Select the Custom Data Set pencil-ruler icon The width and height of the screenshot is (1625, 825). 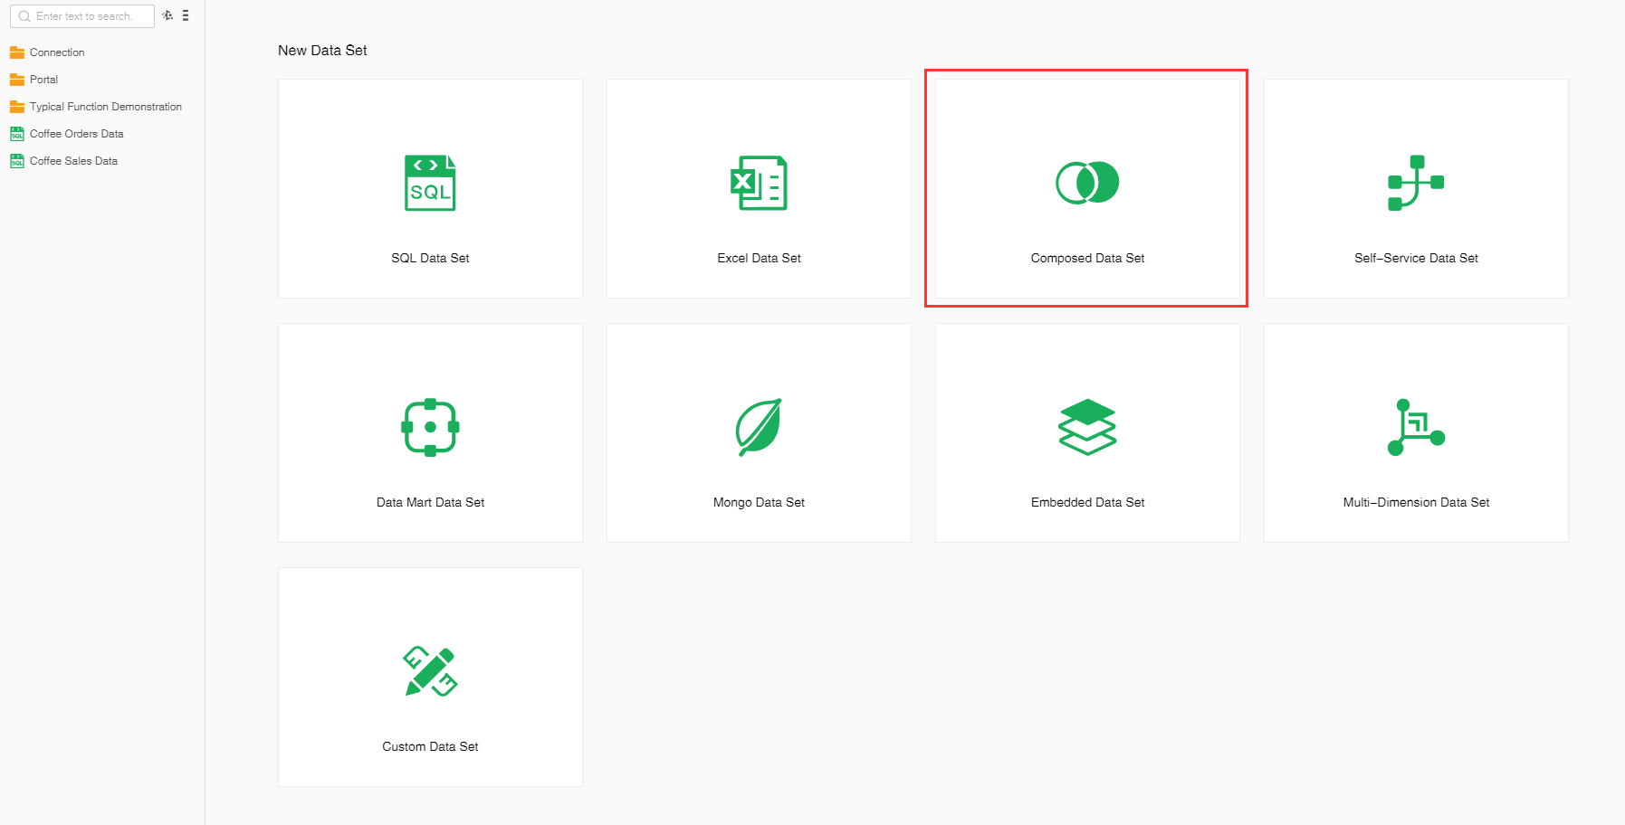(x=430, y=671)
